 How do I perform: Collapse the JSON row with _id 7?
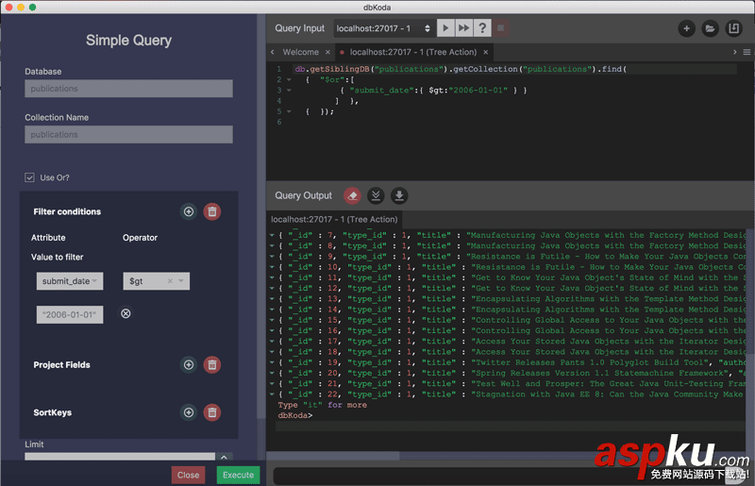point(272,235)
